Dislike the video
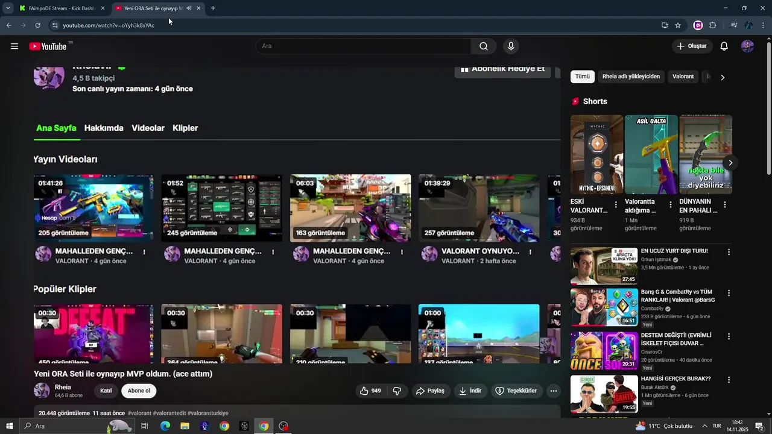772x434 pixels. (397, 391)
